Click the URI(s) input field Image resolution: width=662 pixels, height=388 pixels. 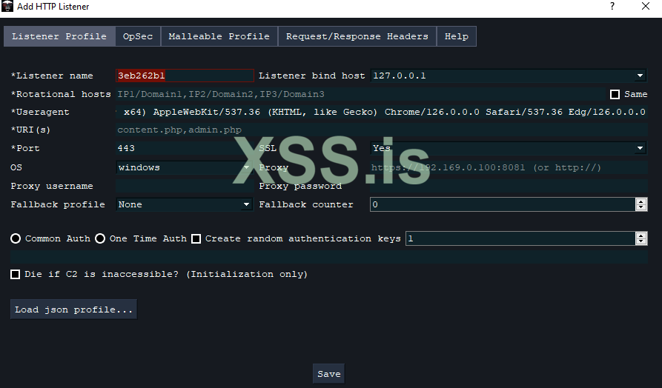coord(382,130)
